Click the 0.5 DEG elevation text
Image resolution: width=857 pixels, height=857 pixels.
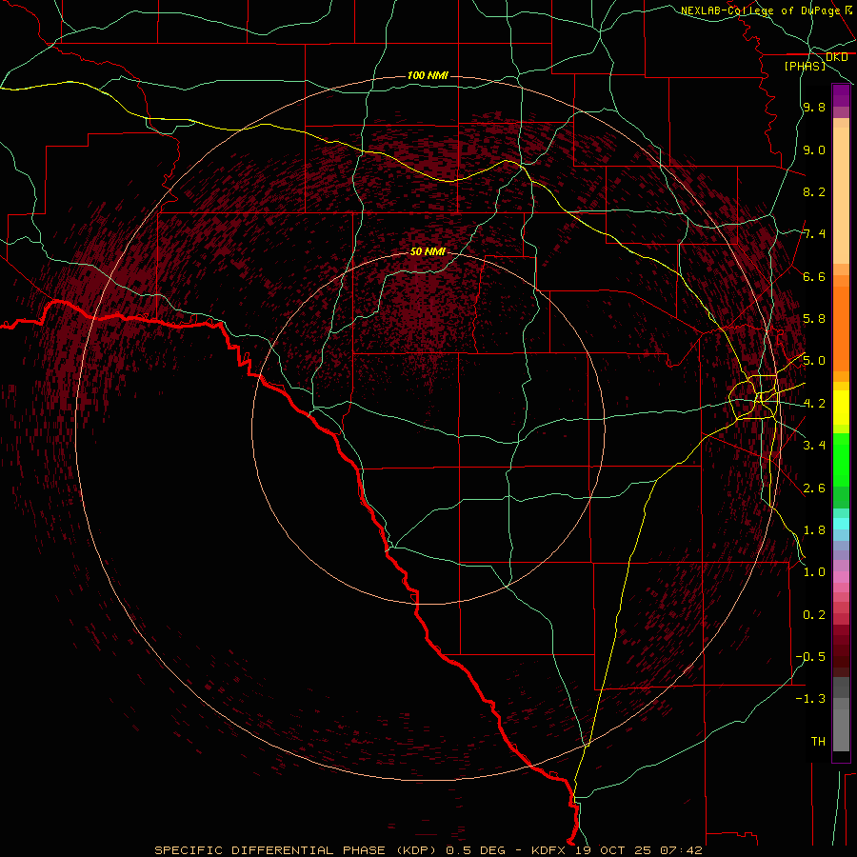478,850
